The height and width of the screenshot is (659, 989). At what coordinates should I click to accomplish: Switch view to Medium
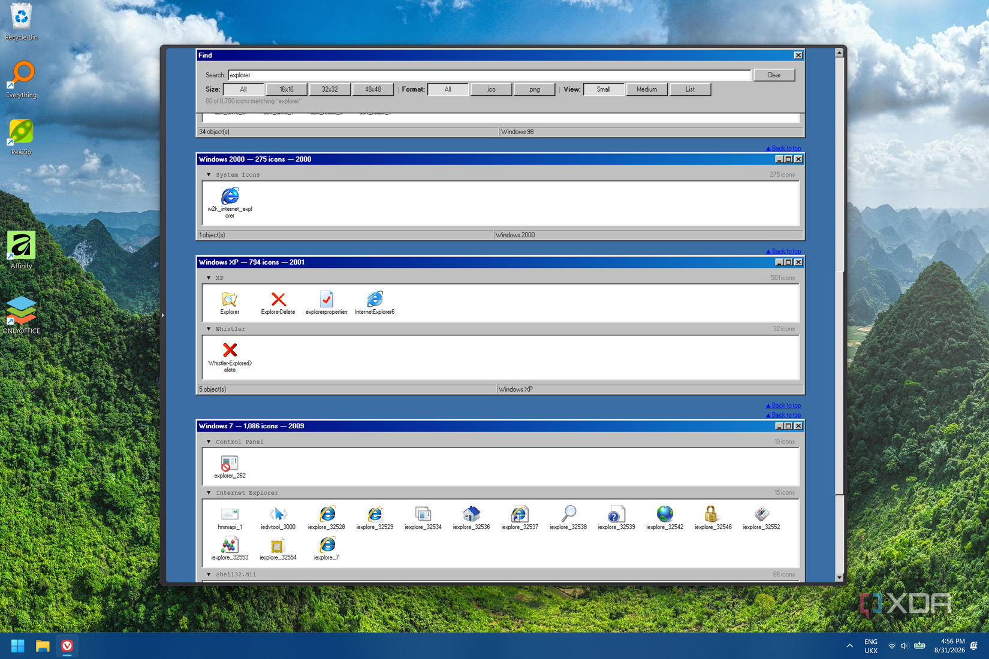click(x=647, y=89)
